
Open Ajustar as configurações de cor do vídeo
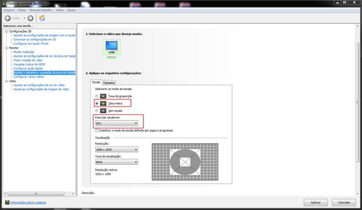pyautogui.click(x=39, y=85)
